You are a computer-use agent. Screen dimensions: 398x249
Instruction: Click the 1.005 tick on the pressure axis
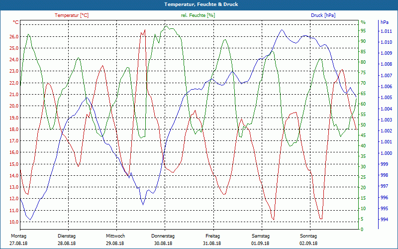point(386,98)
